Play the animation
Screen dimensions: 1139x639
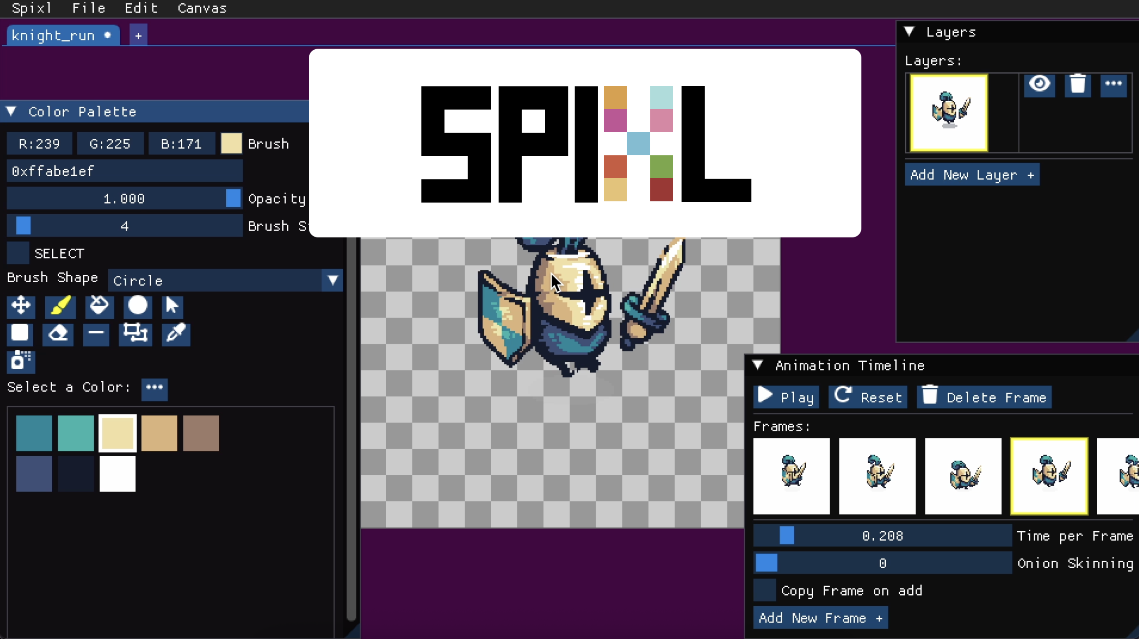786,397
